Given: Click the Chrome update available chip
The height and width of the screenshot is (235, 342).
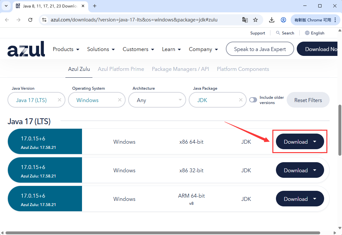Looking at the screenshot, I should 315,20.
